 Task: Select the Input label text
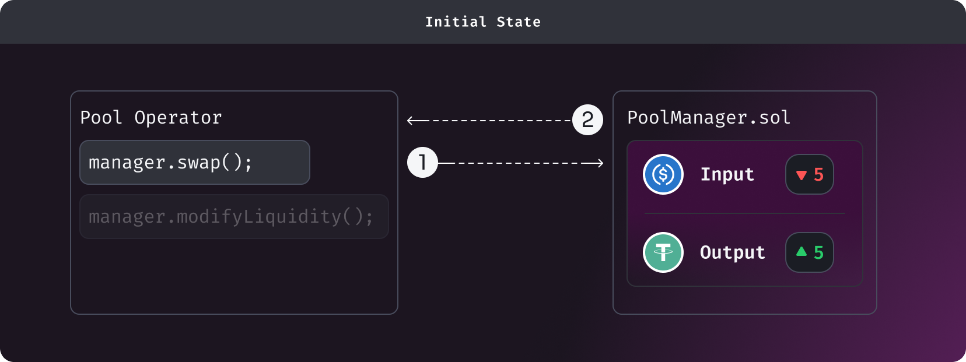(x=727, y=174)
